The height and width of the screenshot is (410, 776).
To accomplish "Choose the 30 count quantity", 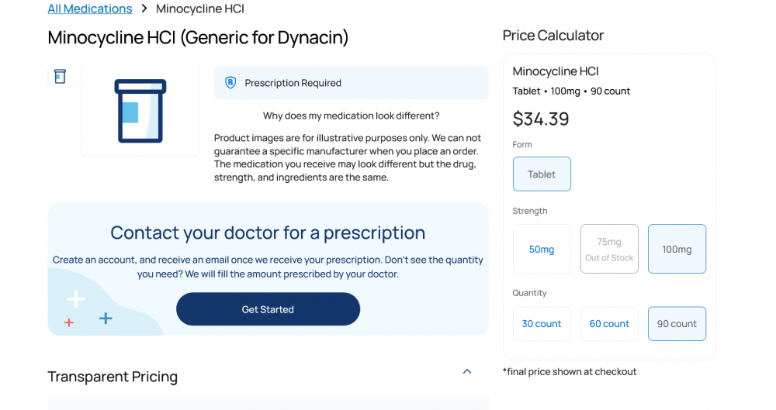I will tap(542, 324).
